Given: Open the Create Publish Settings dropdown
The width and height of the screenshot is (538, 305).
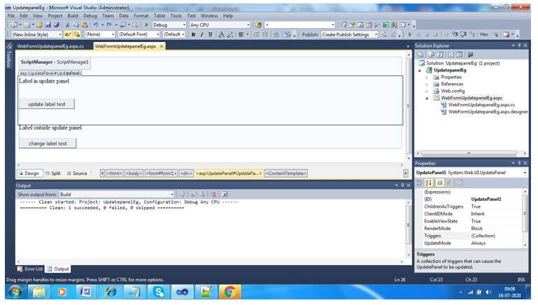Looking at the screenshot, I should pyautogui.click(x=349, y=34).
